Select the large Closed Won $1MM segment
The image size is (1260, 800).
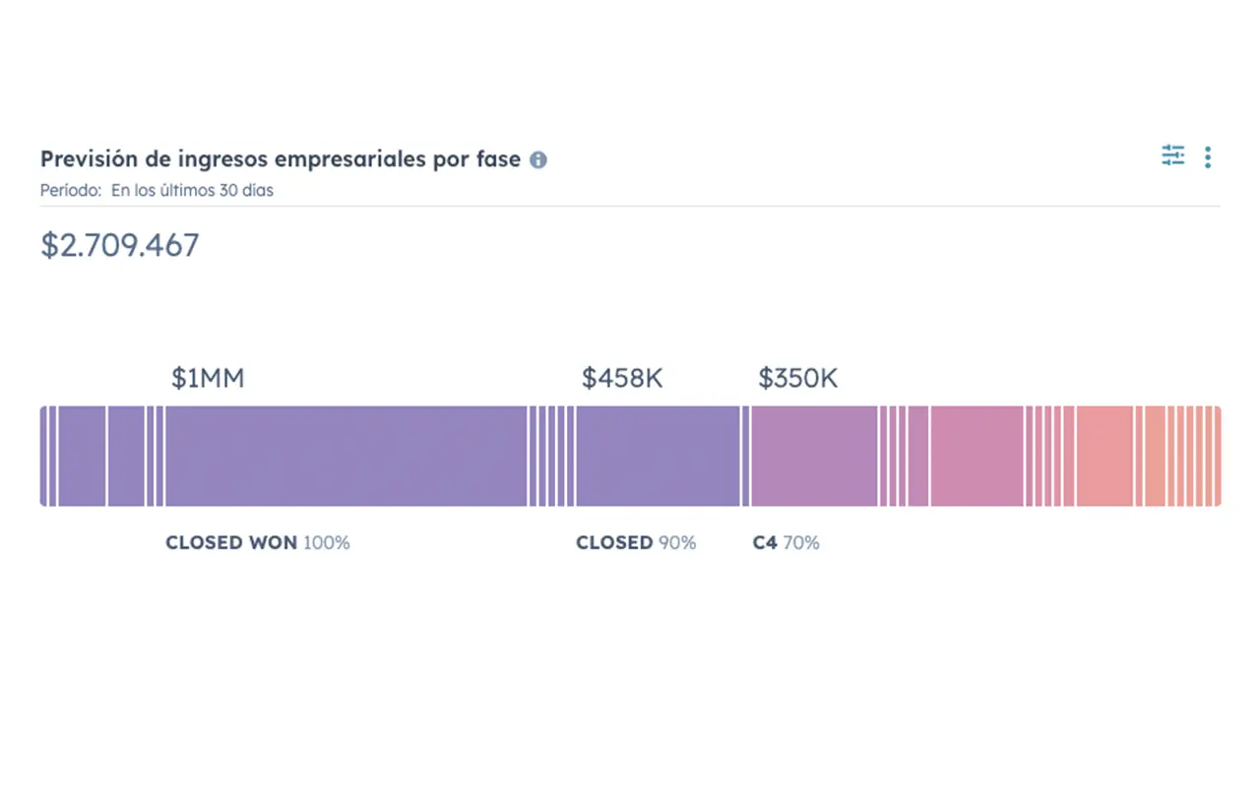pos(346,457)
